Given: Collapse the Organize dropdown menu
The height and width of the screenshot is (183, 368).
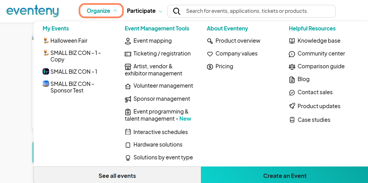Looking at the screenshot, I should coord(101,11).
